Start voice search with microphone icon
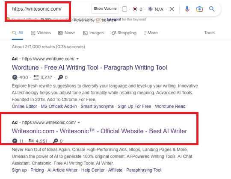This screenshot has width=231, height=179. click(x=187, y=9)
